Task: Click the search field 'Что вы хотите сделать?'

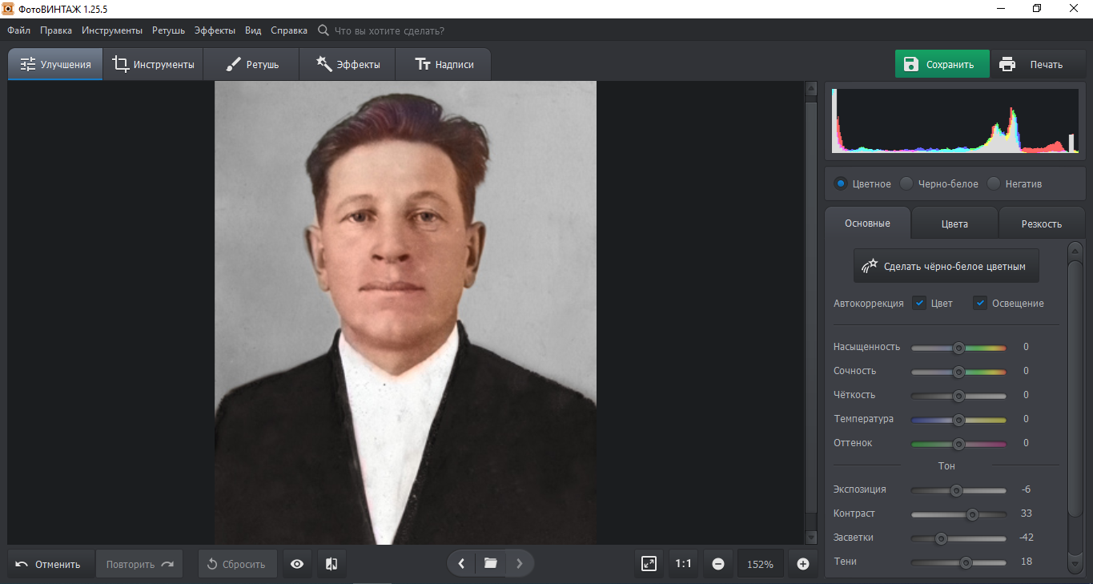Action: click(x=389, y=30)
